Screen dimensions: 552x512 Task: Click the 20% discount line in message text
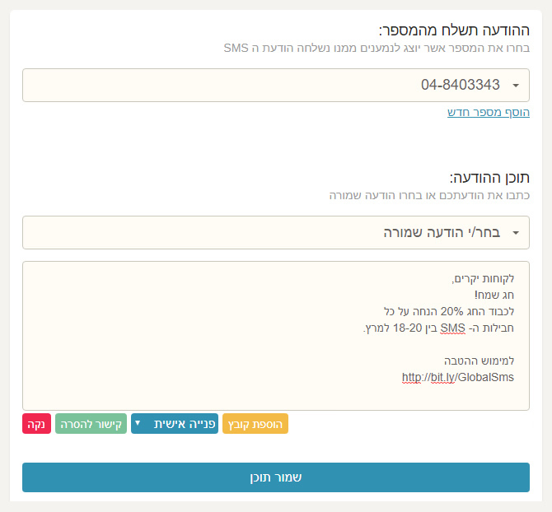(449, 311)
